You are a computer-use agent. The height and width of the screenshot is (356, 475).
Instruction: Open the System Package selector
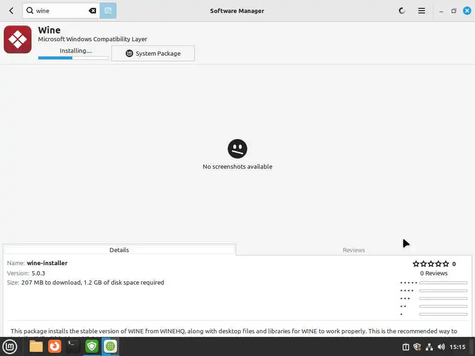(x=153, y=53)
